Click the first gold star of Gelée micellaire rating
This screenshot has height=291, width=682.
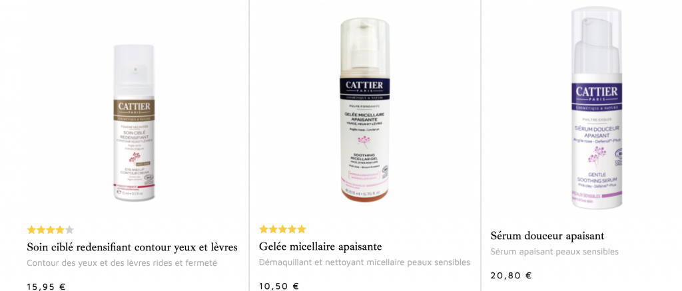(264, 229)
